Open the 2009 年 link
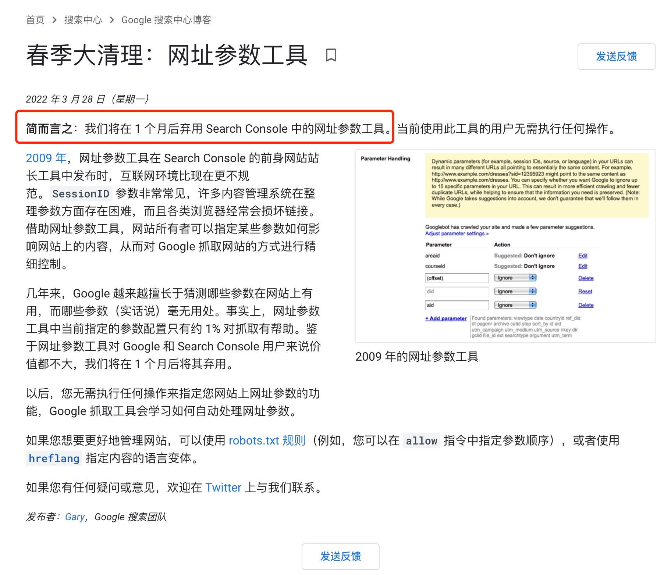671x575 pixels. click(x=46, y=158)
